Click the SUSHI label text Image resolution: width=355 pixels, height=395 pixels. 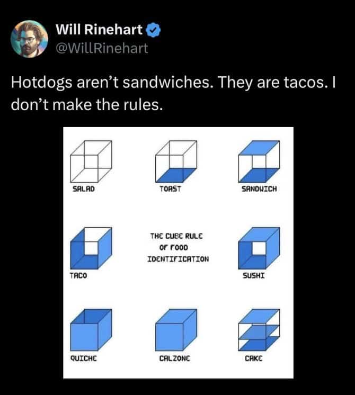pyautogui.click(x=253, y=276)
